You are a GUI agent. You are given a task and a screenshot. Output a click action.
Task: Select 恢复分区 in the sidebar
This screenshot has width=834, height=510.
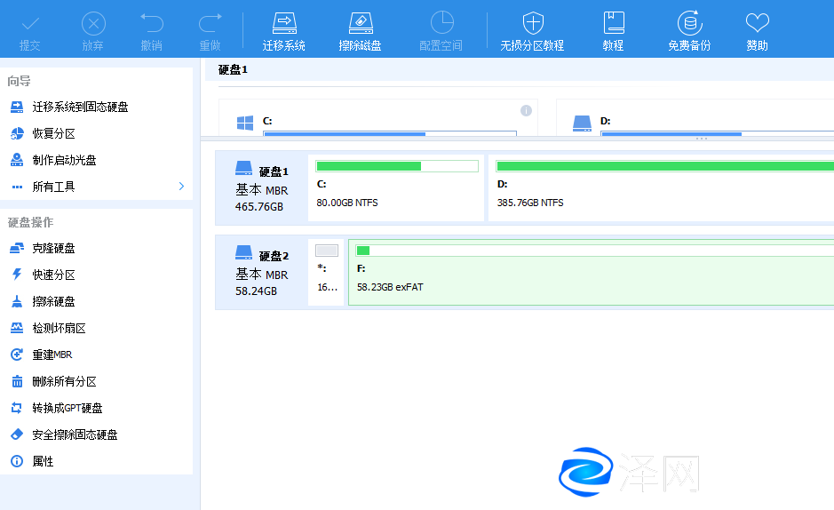click(x=53, y=133)
